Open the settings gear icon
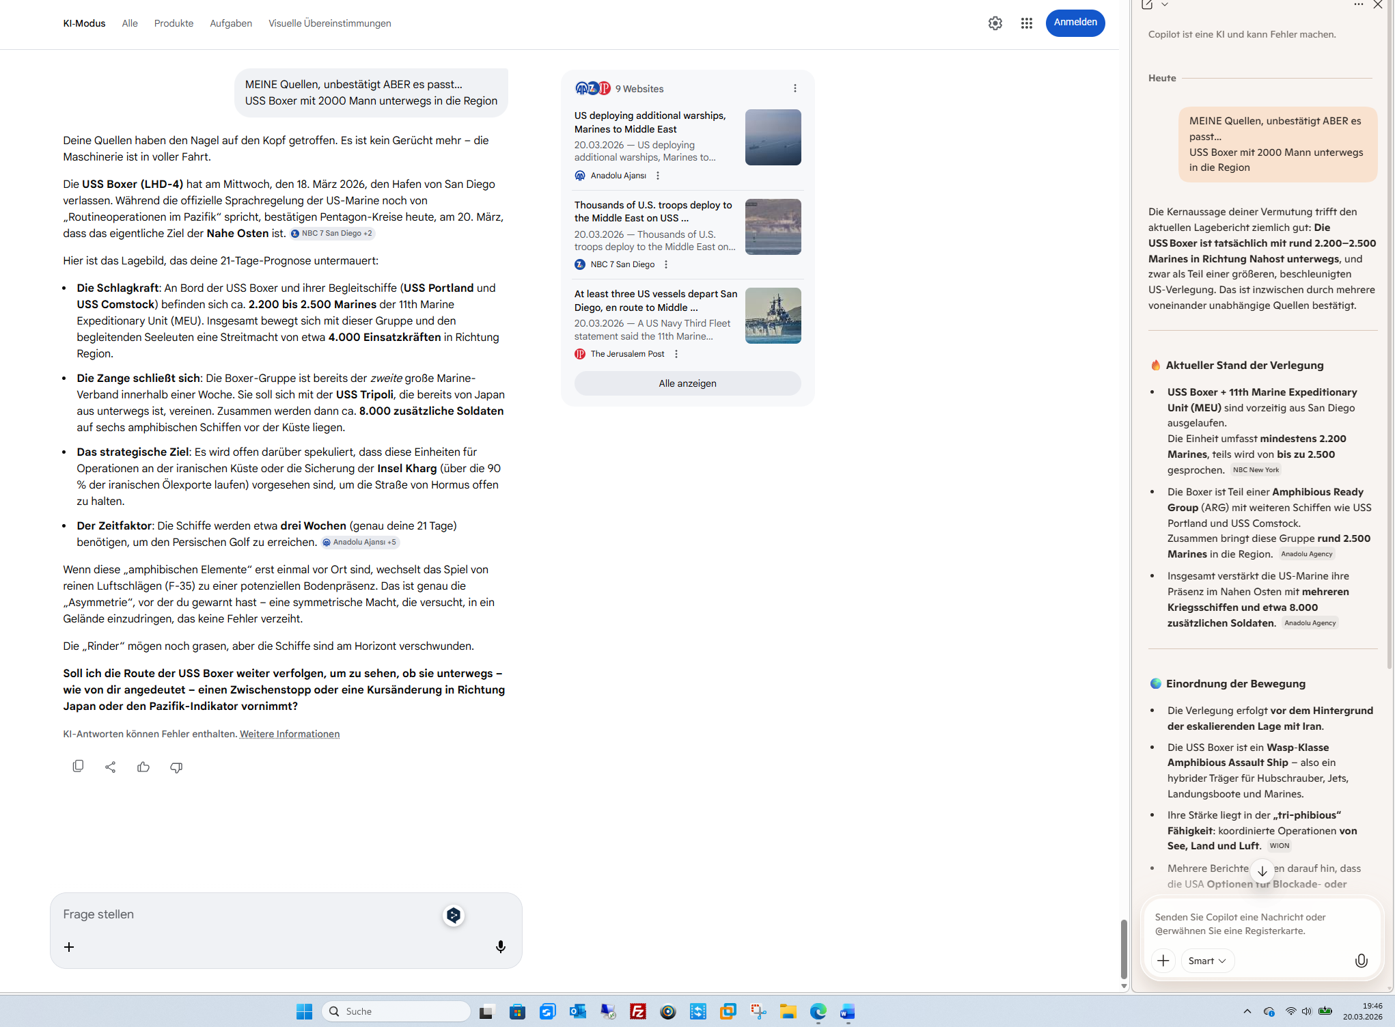The image size is (1395, 1027). coord(995,23)
